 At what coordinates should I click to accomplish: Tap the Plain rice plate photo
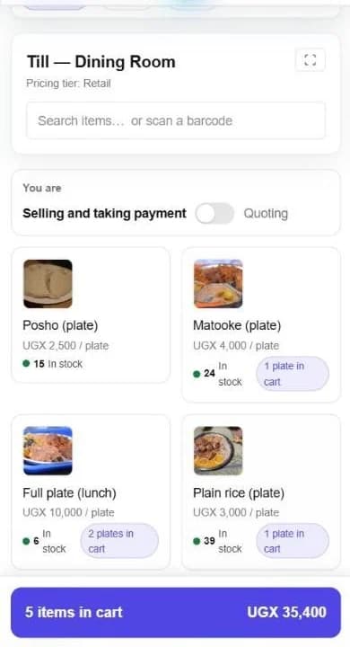coord(218,450)
